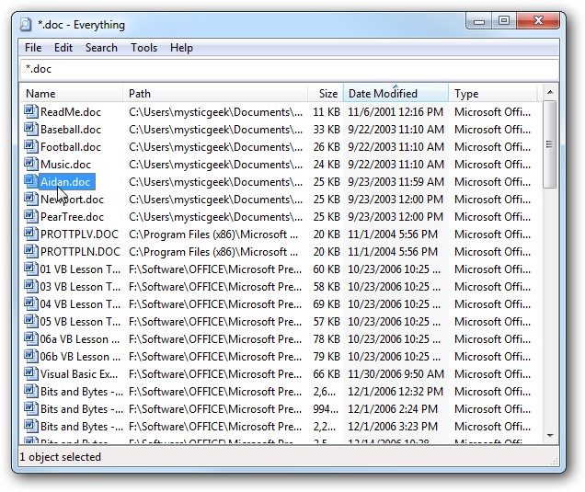Click the 12/1/2006 12:32 PM date cell
The height and width of the screenshot is (492, 585).
[x=396, y=392]
